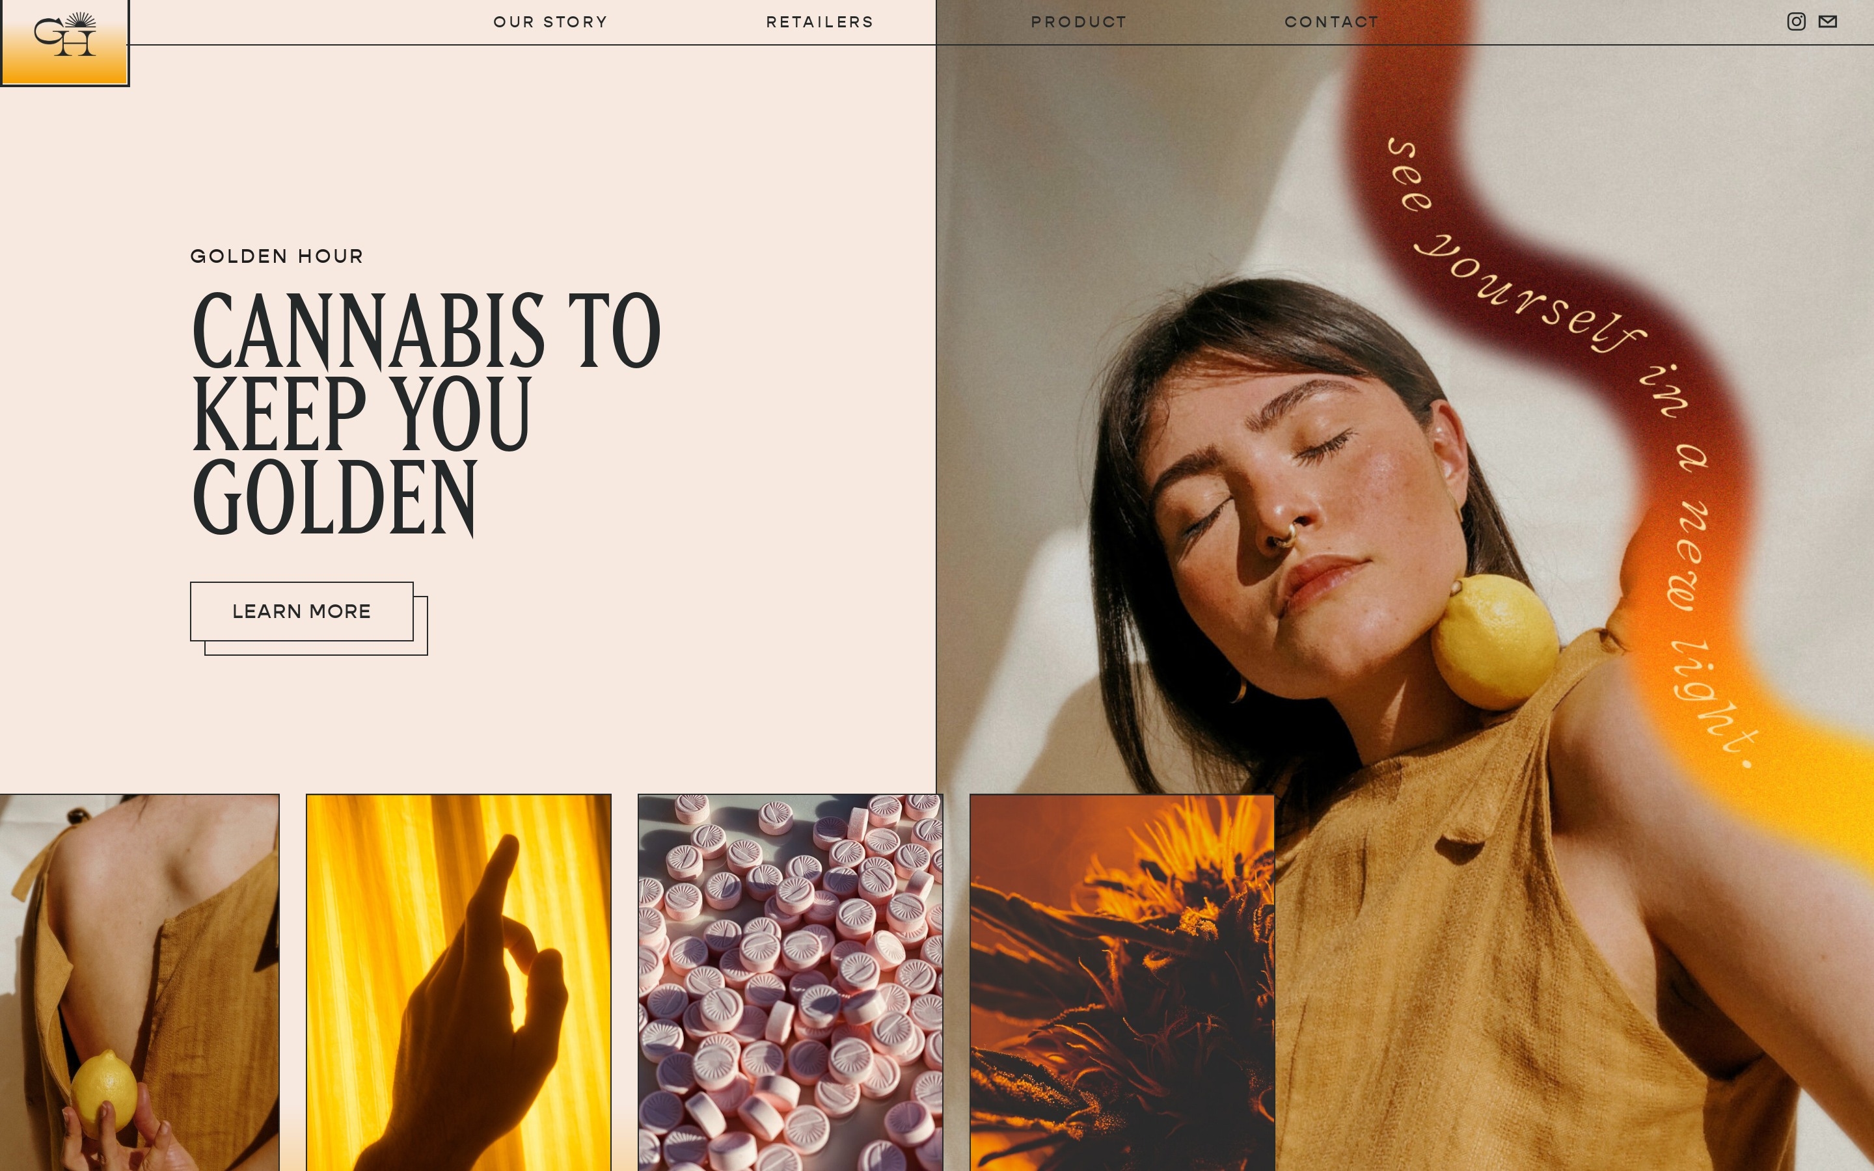The image size is (1874, 1171).
Task: Click the Learn More button
Action: click(x=302, y=611)
